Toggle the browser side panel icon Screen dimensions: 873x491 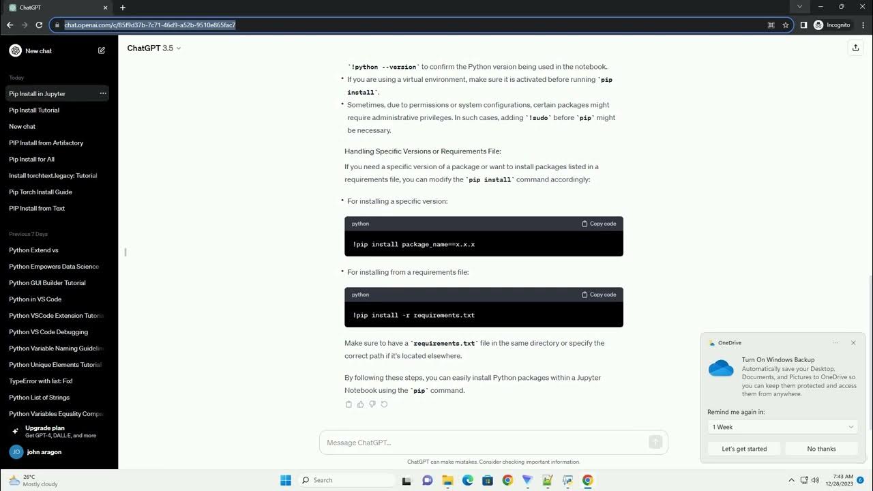click(803, 25)
